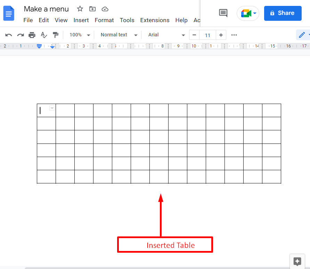Open comment history icon
Screen dimensions: 310x269
pos(223,13)
